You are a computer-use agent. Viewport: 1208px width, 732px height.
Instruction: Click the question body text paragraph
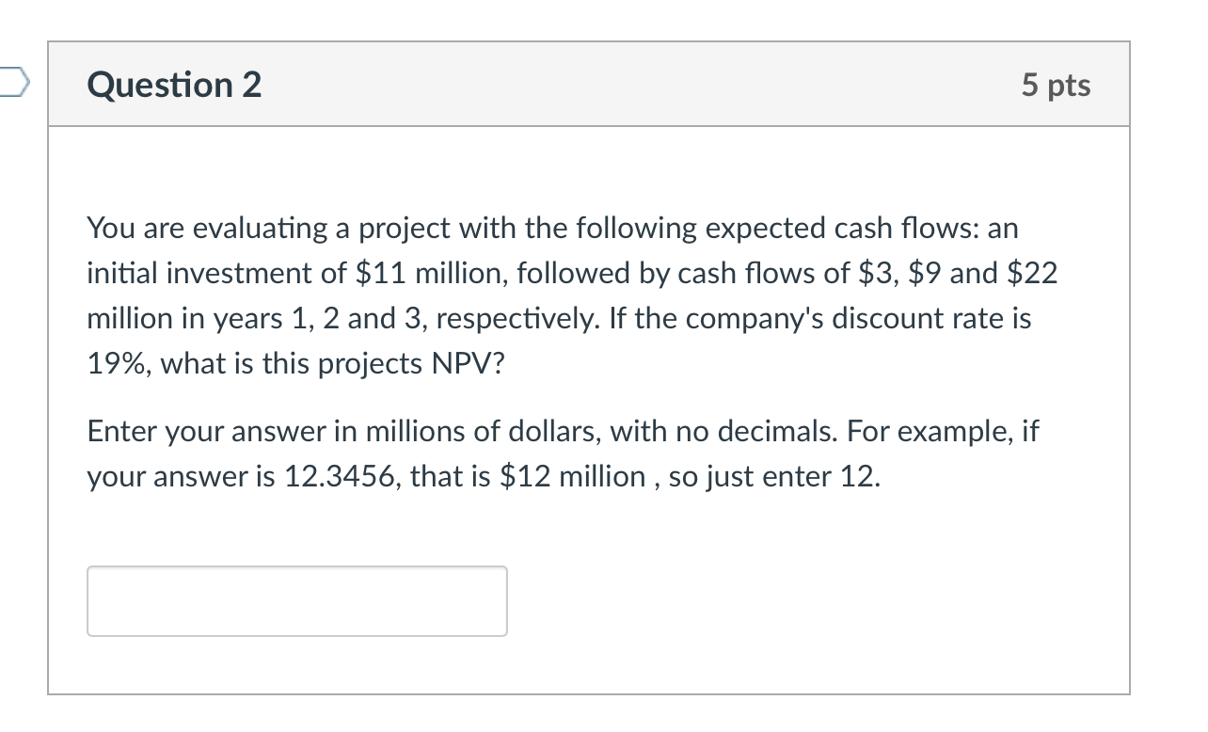point(564,295)
